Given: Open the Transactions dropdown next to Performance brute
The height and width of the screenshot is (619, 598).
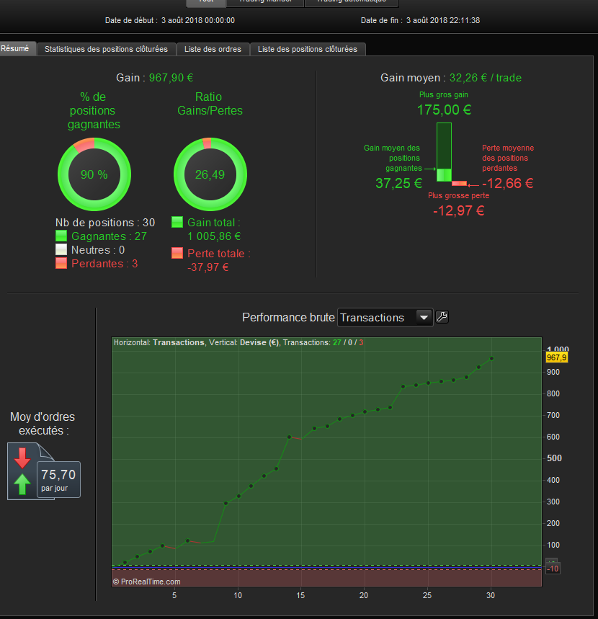Looking at the screenshot, I should pyautogui.click(x=385, y=317).
